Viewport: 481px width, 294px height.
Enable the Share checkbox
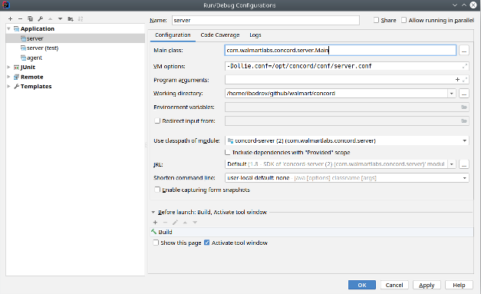tap(376, 20)
